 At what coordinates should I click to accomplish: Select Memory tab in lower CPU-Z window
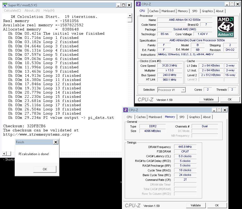(170, 117)
